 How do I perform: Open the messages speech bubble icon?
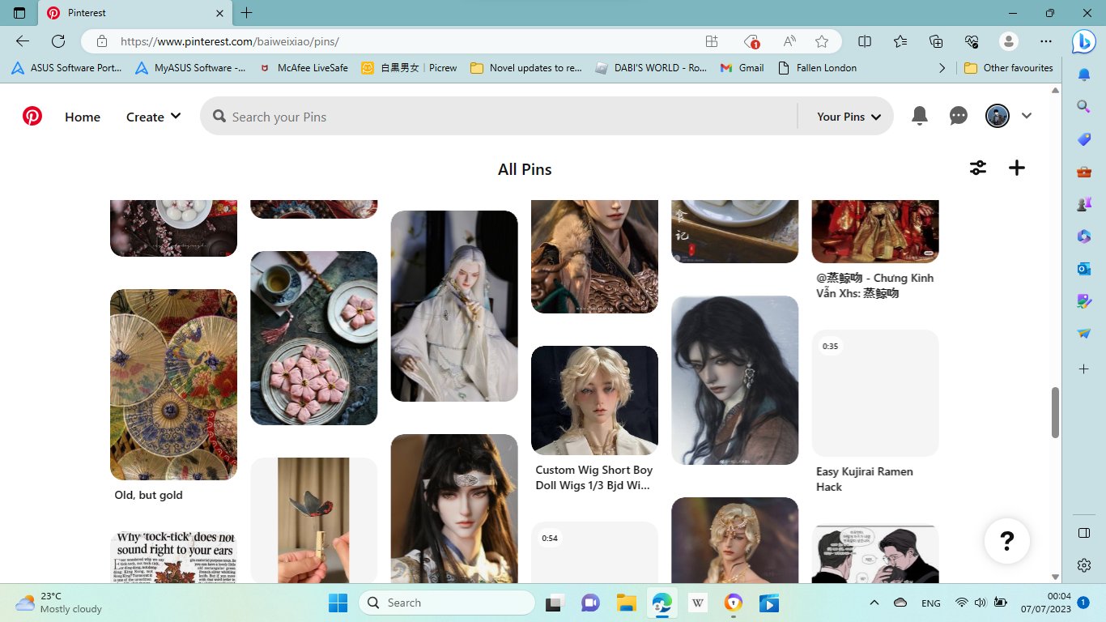[959, 117]
